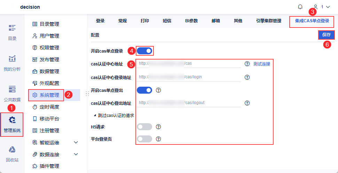Turn off the 开启cas单点登出 switch
338x173 pixels.
point(144,91)
